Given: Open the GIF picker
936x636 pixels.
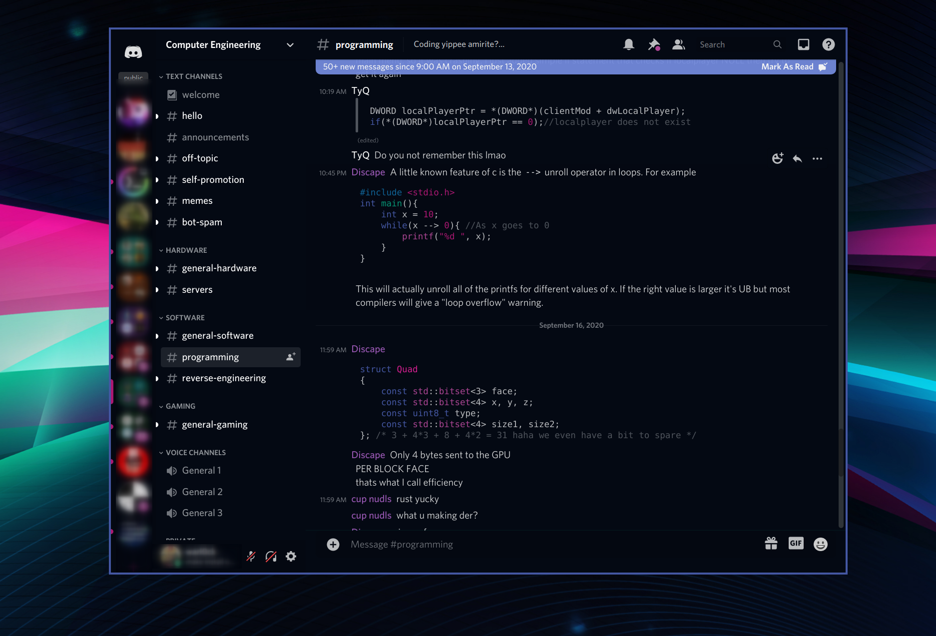Looking at the screenshot, I should click(796, 543).
